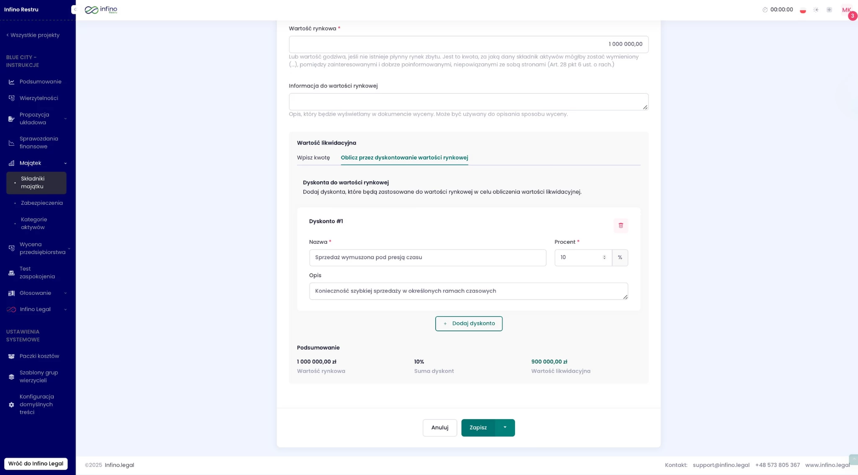The image size is (858, 475).
Task: Click the Wartość rynkowa input field
Action: pos(468,44)
